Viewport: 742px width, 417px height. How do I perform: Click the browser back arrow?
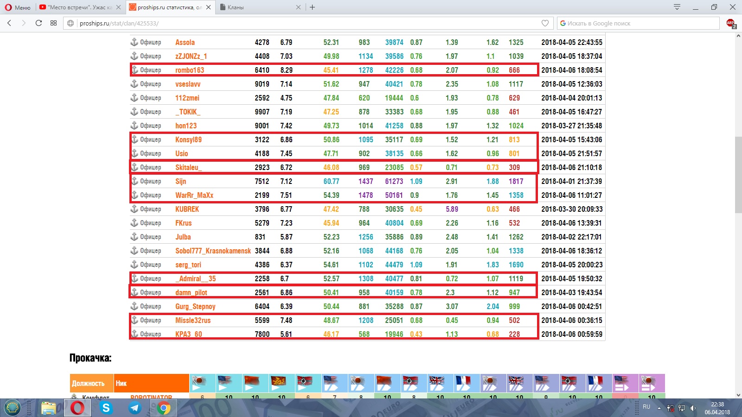pos(9,23)
